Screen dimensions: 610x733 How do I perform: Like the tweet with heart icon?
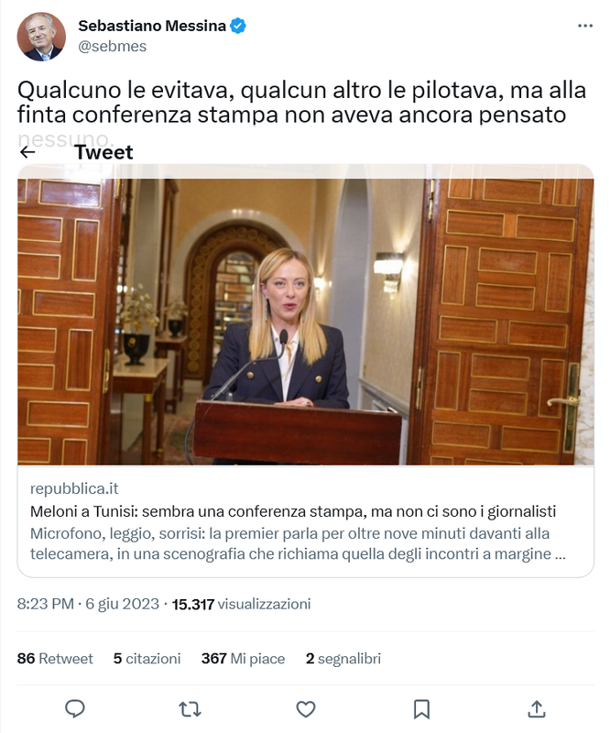[306, 709]
